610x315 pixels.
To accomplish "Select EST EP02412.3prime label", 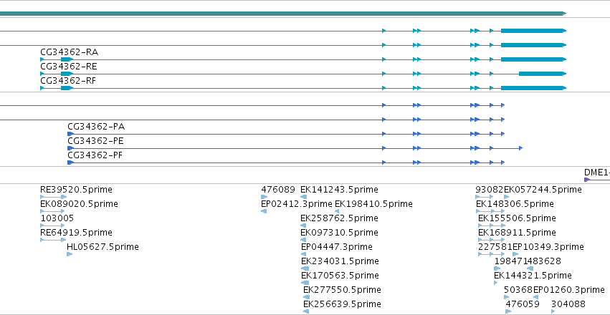I will pyautogui.click(x=297, y=204).
